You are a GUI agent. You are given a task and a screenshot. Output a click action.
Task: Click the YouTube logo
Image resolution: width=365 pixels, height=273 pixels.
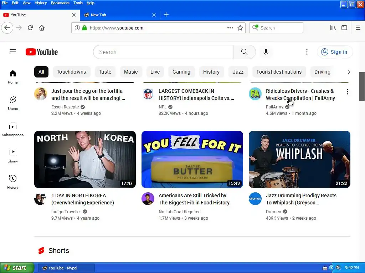coord(42,52)
